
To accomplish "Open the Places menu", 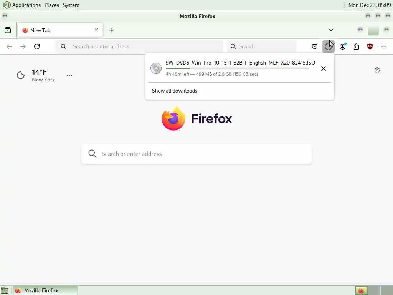I will (52, 5).
